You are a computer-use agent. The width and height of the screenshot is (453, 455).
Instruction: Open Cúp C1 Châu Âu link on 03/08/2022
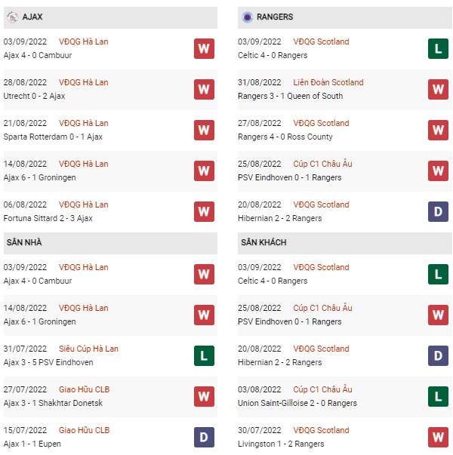tap(322, 389)
